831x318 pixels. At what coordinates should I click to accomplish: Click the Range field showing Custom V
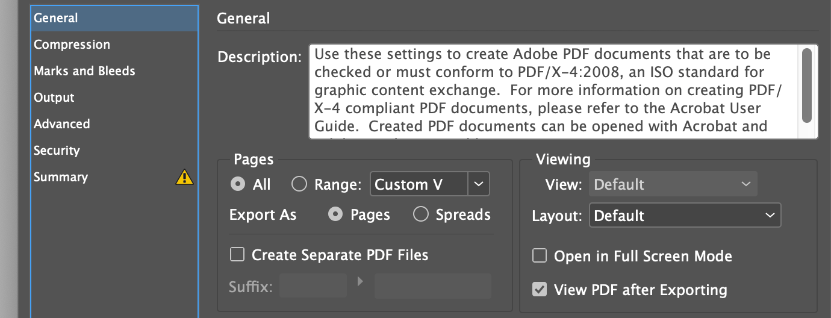pyautogui.click(x=419, y=184)
